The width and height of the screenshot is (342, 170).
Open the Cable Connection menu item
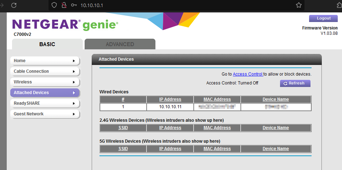pyautogui.click(x=45, y=71)
